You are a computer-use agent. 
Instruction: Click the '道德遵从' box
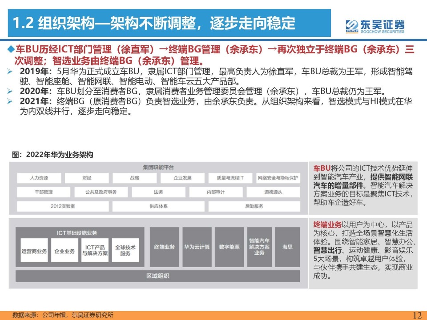click(x=273, y=192)
